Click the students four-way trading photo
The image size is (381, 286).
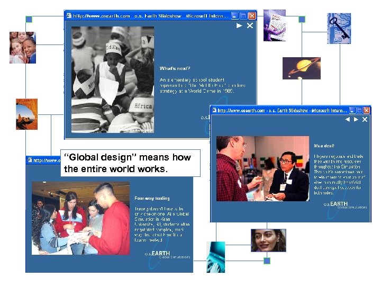(x=80, y=218)
